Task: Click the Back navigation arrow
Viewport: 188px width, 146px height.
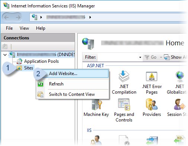Action: (6, 17)
